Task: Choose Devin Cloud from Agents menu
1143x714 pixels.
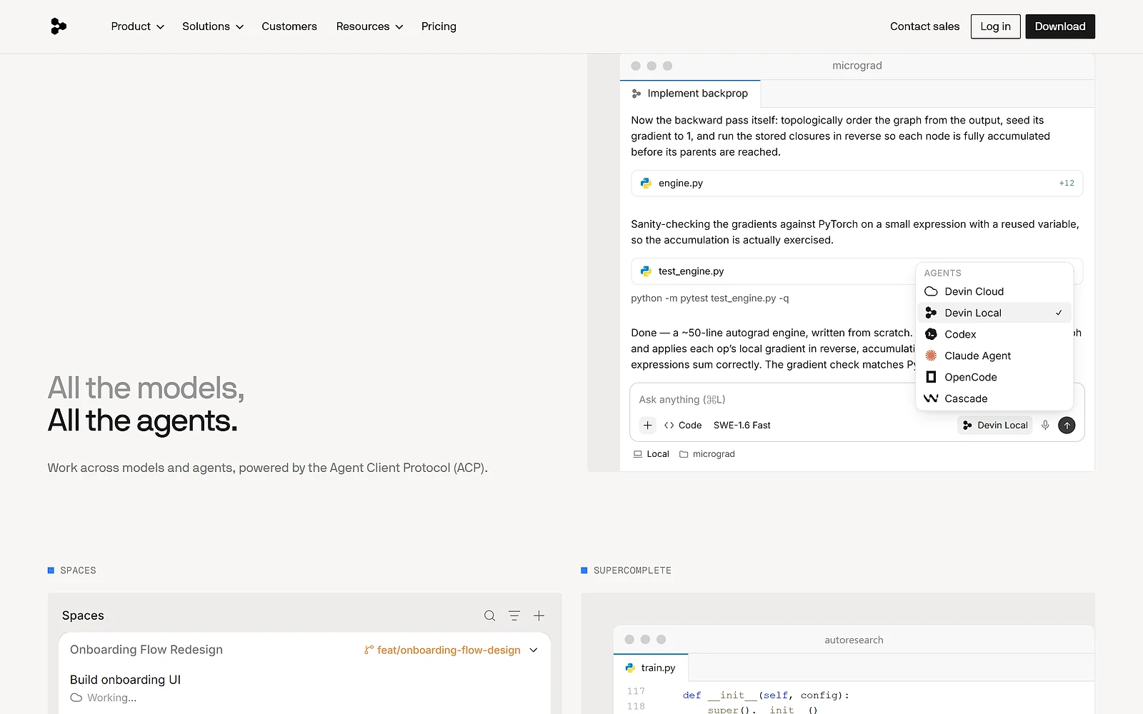Action: tap(994, 291)
